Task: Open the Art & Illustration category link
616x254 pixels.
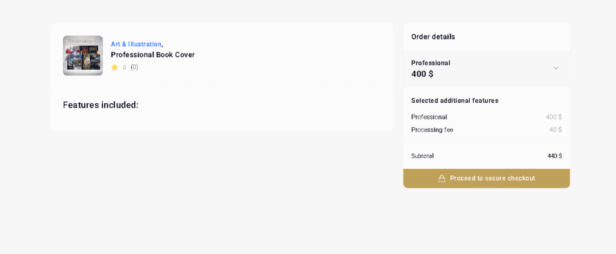Action: coord(136,44)
